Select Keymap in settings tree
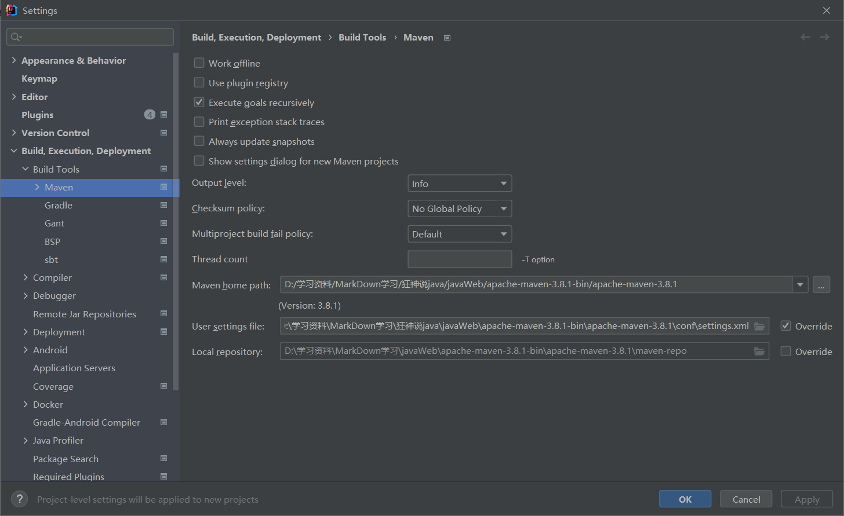844x516 pixels. 39,79
